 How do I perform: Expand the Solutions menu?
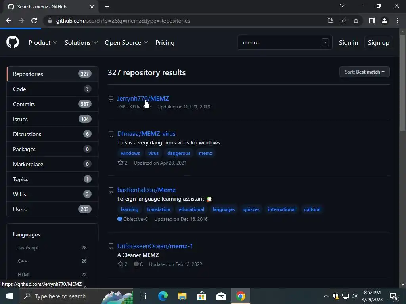pos(81,42)
